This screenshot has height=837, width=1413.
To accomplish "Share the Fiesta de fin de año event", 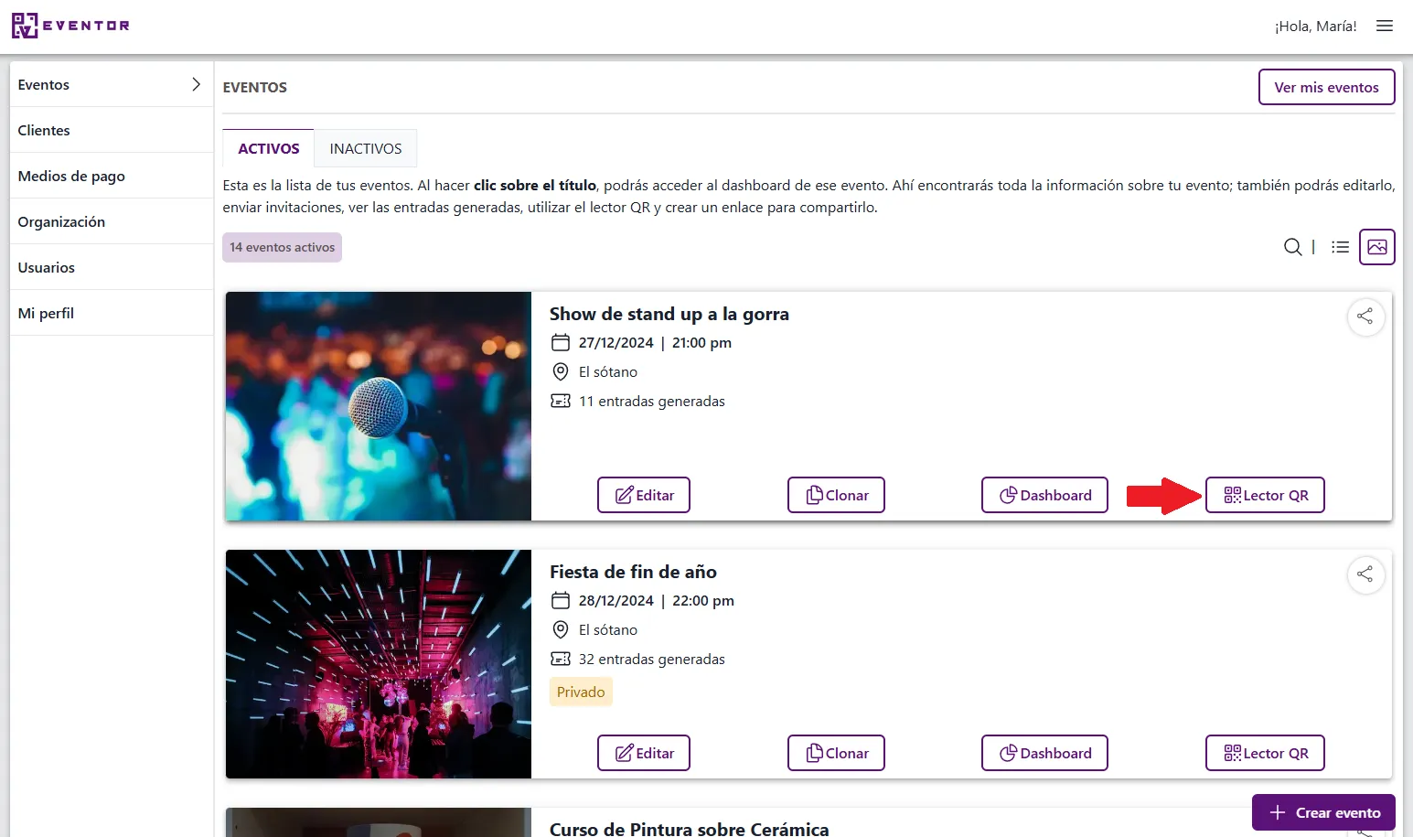I will tap(1365, 574).
